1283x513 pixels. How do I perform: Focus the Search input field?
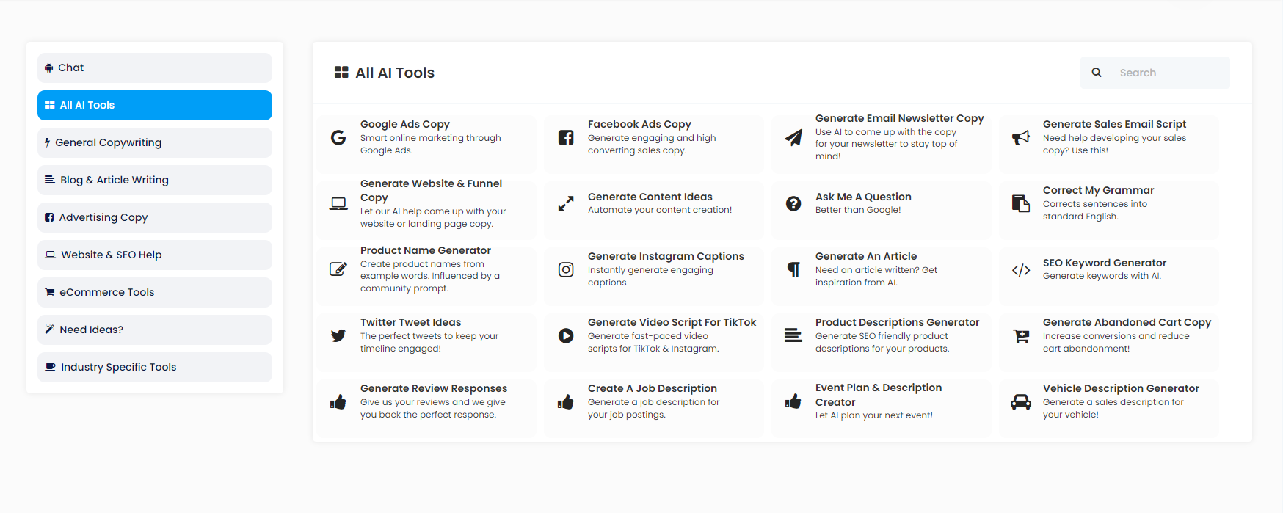1170,73
